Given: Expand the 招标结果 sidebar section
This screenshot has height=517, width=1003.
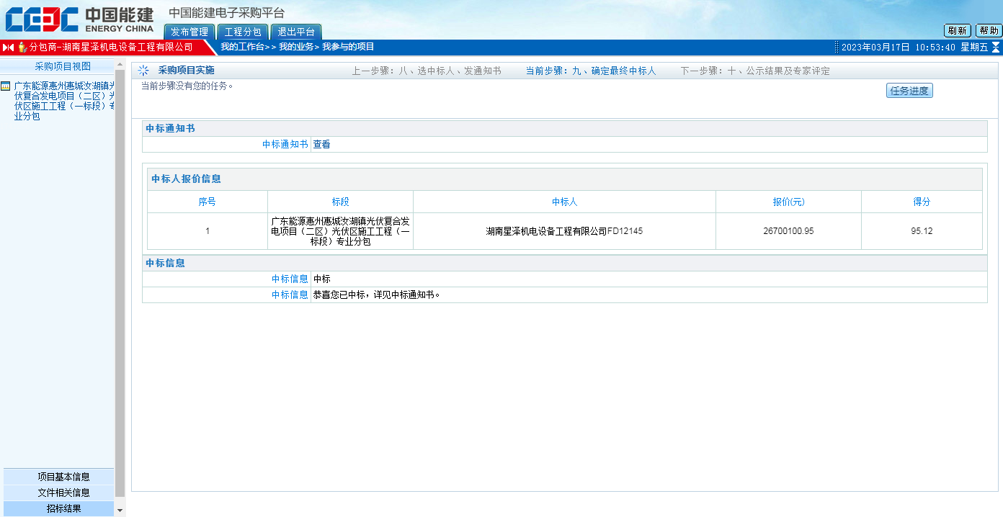Looking at the screenshot, I should (63, 508).
